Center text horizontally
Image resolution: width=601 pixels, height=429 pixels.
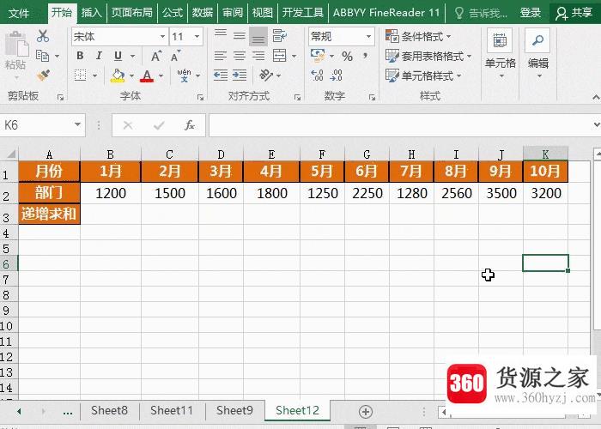(240, 56)
